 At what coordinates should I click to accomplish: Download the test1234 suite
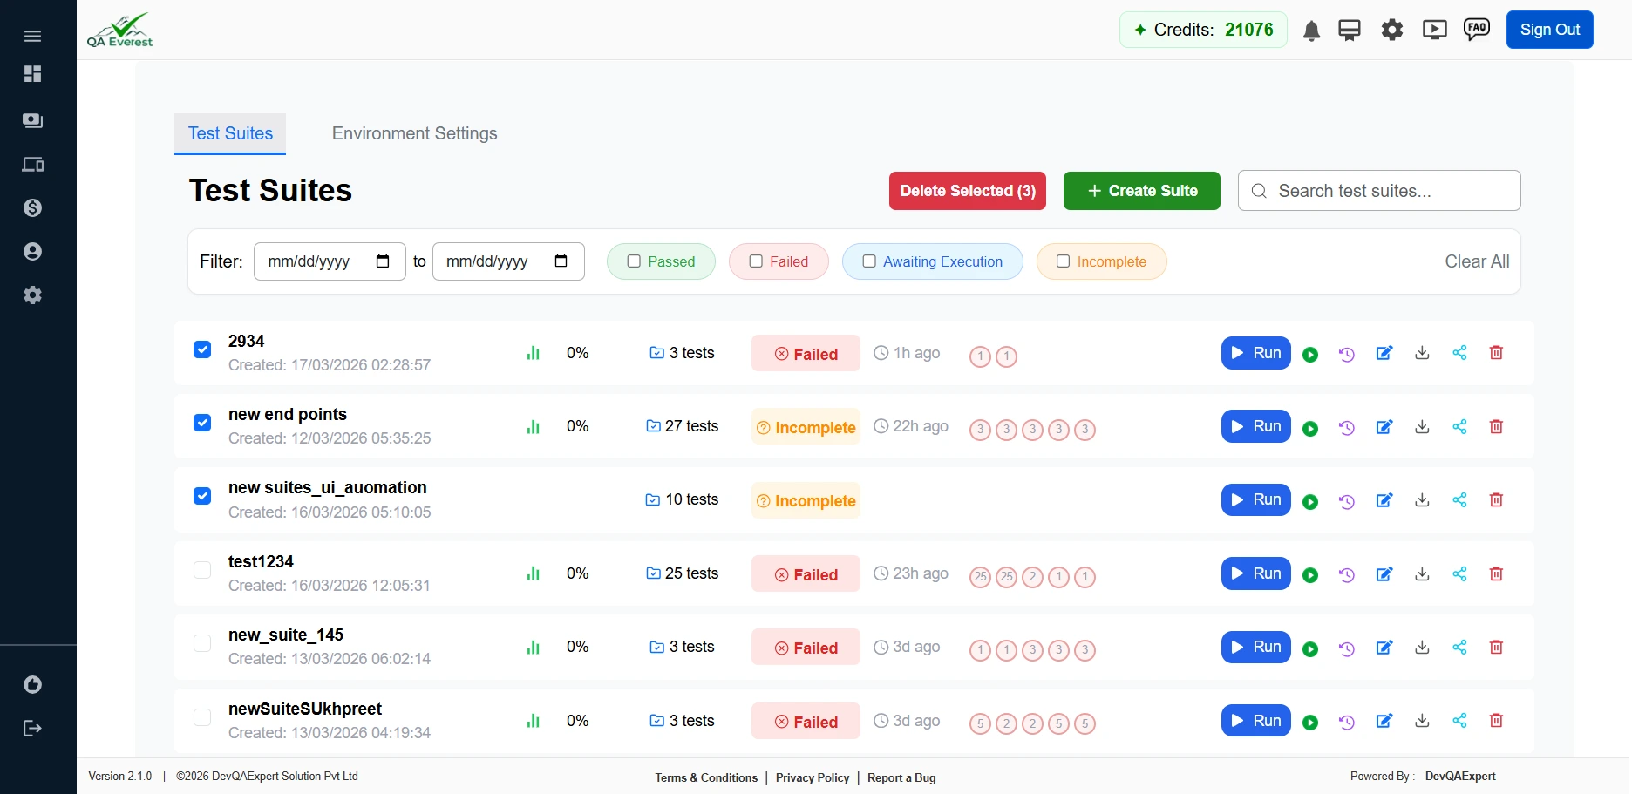(x=1422, y=574)
